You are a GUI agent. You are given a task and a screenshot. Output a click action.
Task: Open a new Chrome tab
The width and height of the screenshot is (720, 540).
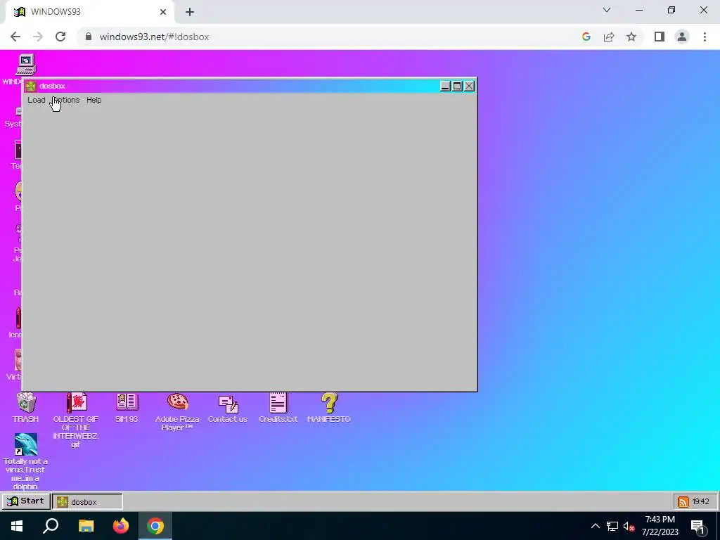(x=190, y=12)
